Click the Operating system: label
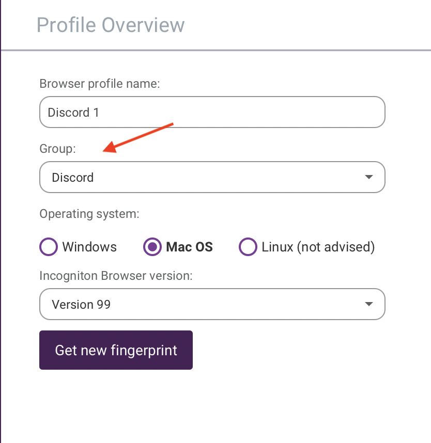The height and width of the screenshot is (443, 431). point(89,214)
